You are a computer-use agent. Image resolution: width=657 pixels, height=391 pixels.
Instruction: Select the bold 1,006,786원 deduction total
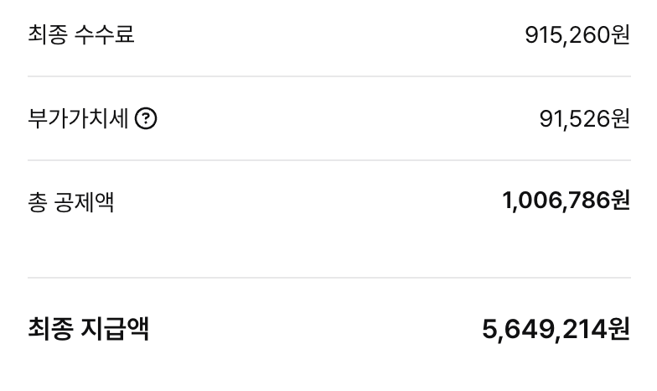[566, 201]
